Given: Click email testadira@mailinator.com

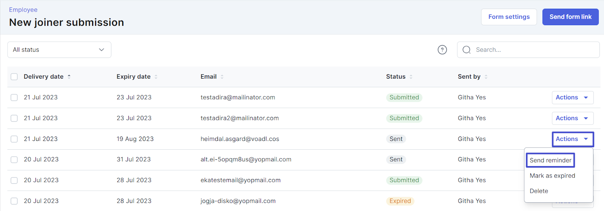Looking at the screenshot, I should click(x=238, y=97).
